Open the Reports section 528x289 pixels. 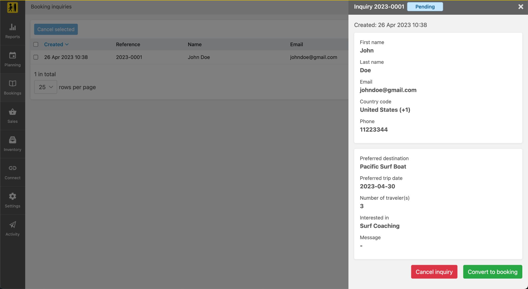point(12,31)
